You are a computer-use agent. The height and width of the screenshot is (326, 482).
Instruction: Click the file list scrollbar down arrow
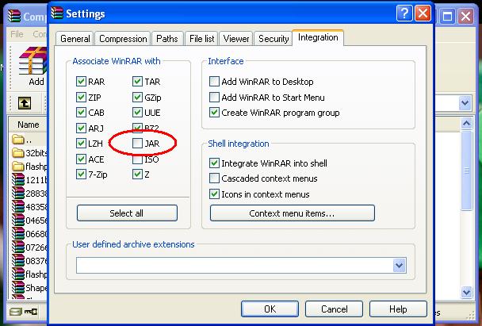pos(466,292)
